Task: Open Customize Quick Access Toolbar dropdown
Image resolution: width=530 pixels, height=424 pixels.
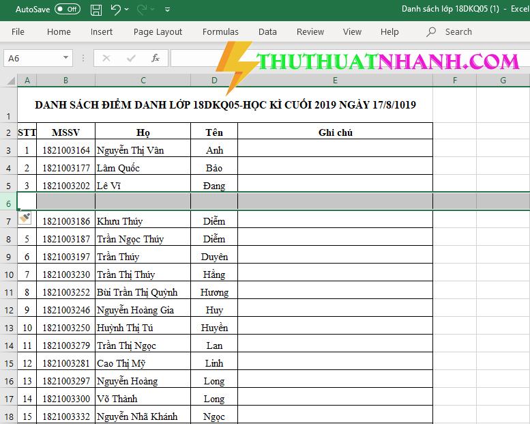Action: click(x=167, y=10)
